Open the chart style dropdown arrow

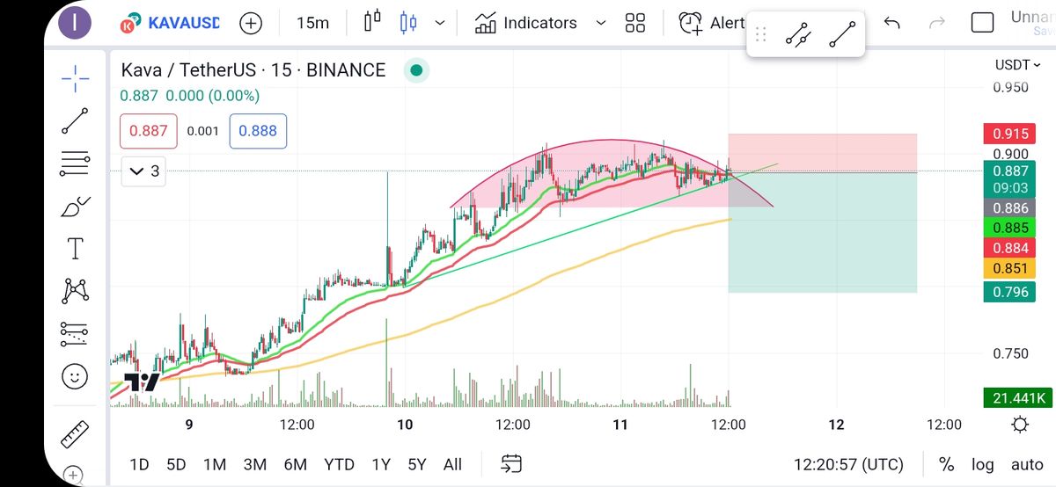point(440,23)
